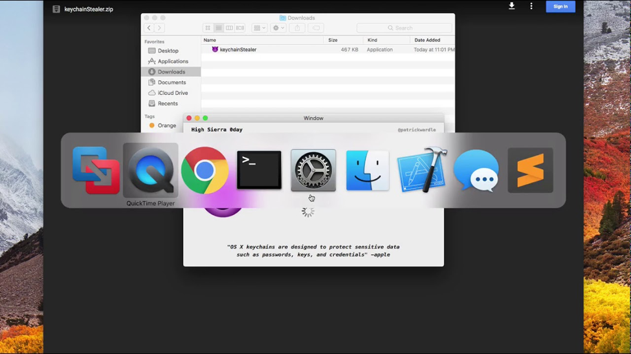Click the @patrickwardle handle text
This screenshot has width=631, height=354.
coord(417,129)
